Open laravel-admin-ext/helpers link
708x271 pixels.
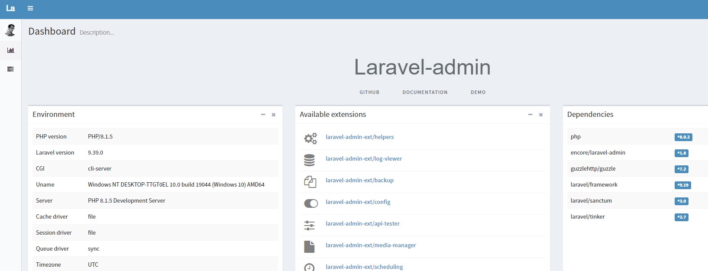pyautogui.click(x=360, y=137)
